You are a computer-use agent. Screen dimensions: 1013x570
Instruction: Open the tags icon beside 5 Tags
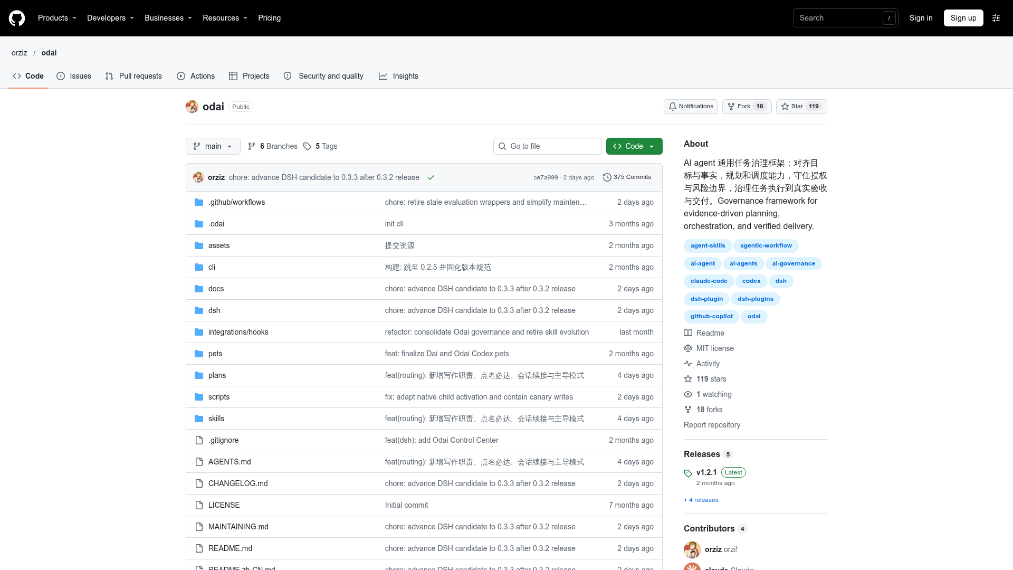coord(307,146)
